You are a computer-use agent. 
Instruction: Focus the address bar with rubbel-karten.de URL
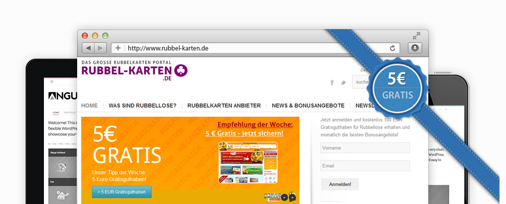256,48
